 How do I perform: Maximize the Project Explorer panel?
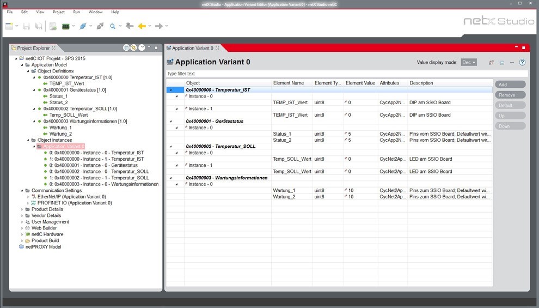tap(156, 48)
